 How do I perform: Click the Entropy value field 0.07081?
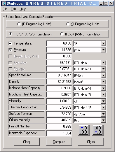click(59, 69)
